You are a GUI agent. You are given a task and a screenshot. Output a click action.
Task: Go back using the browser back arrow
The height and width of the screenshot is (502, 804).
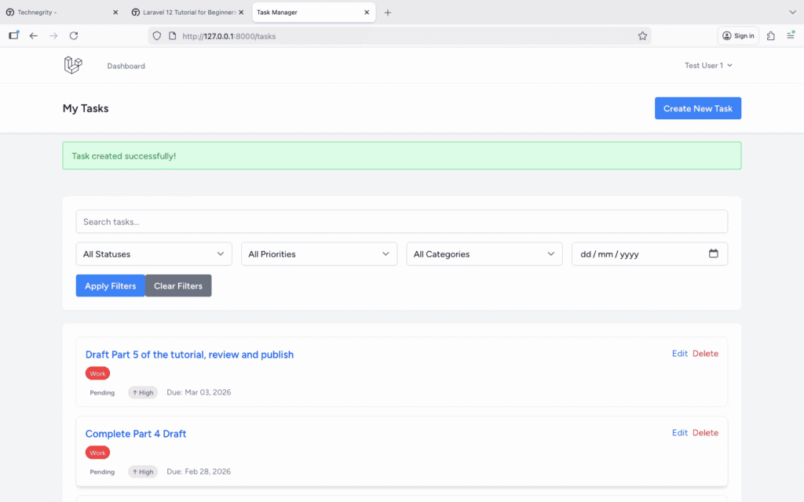pyautogui.click(x=34, y=35)
